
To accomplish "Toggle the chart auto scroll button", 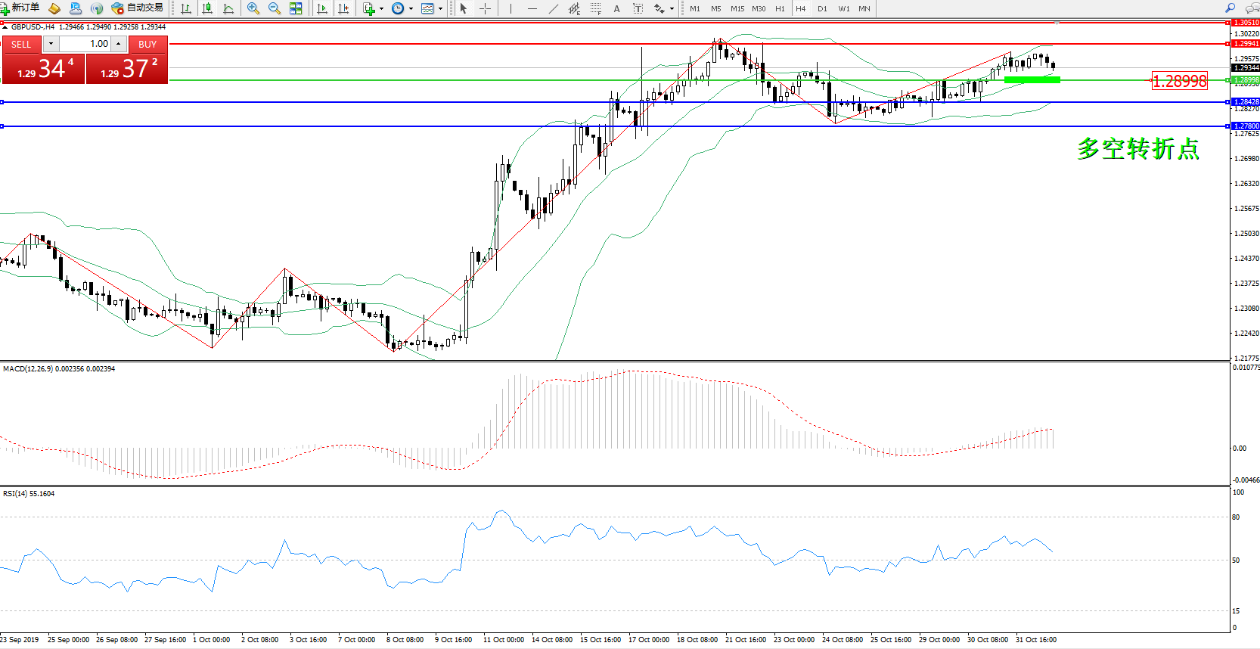I will 322,8.
